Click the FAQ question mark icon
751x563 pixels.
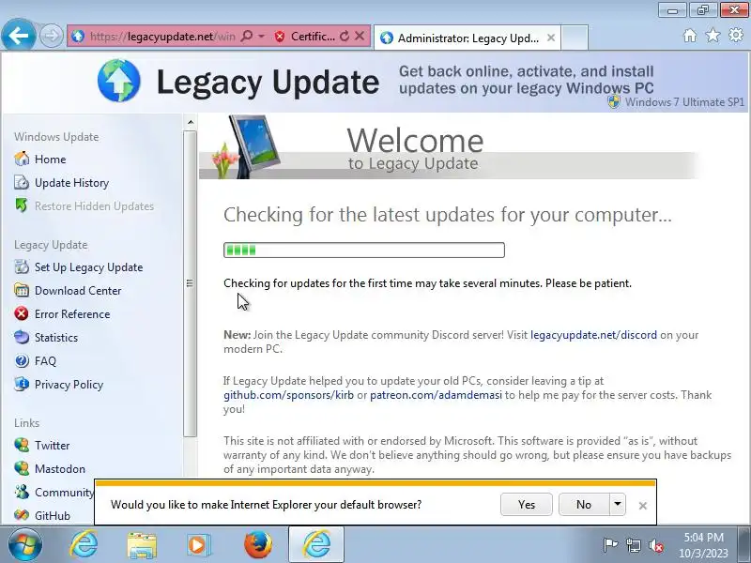(x=22, y=360)
